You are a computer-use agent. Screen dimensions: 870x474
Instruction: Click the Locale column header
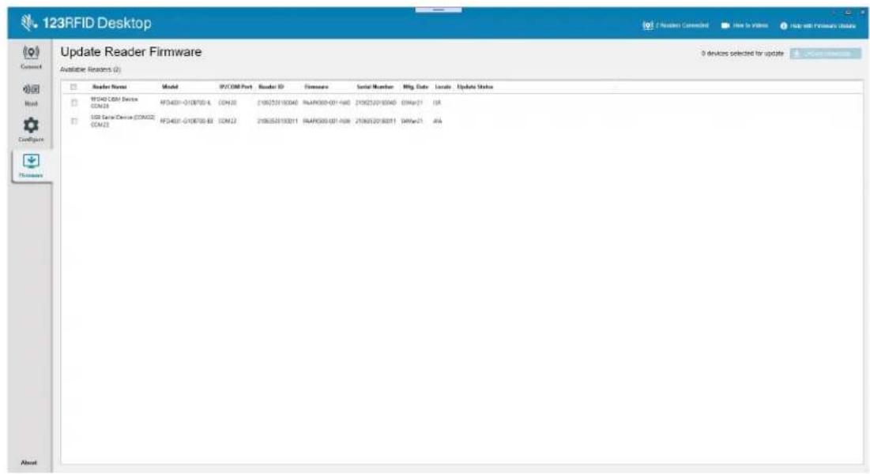tap(443, 87)
